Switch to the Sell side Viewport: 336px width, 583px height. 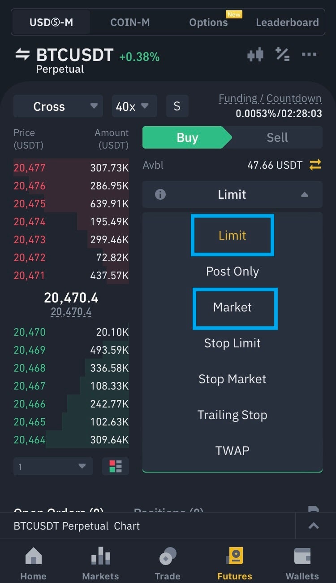click(277, 137)
